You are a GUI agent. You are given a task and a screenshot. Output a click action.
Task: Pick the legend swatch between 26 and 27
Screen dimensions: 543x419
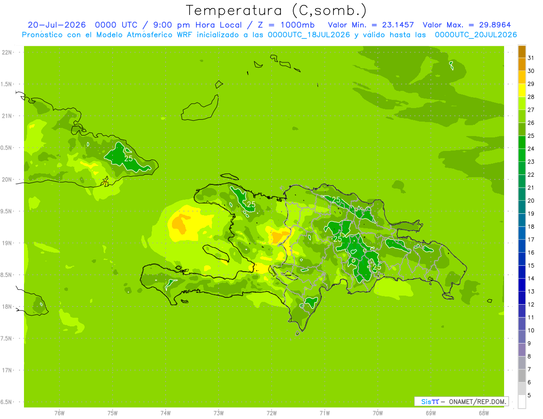522,116
